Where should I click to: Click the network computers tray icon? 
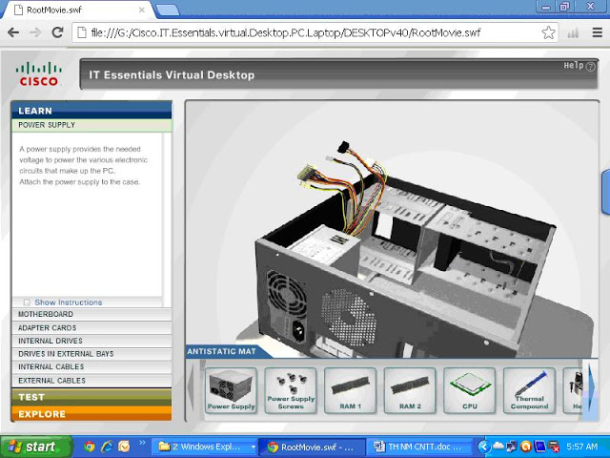pyautogui.click(x=512, y=447)
